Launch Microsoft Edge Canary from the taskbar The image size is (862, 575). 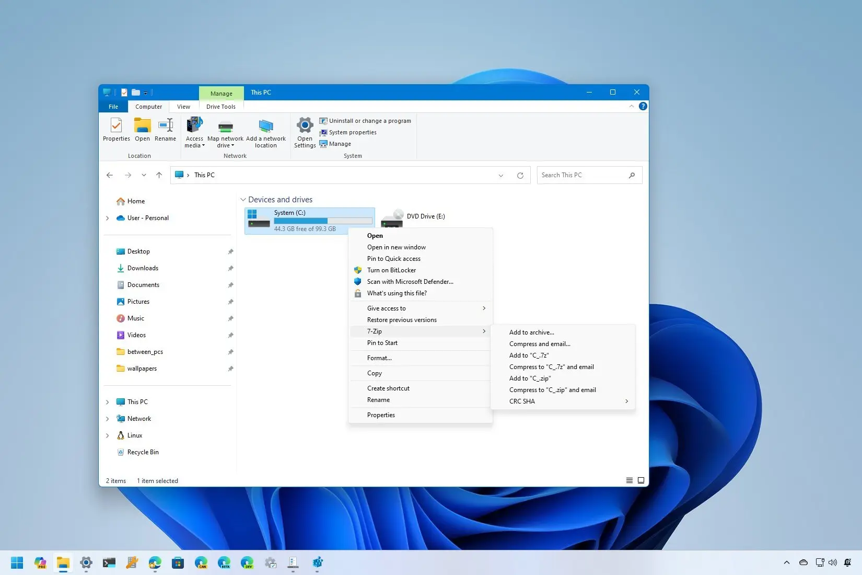202,563
